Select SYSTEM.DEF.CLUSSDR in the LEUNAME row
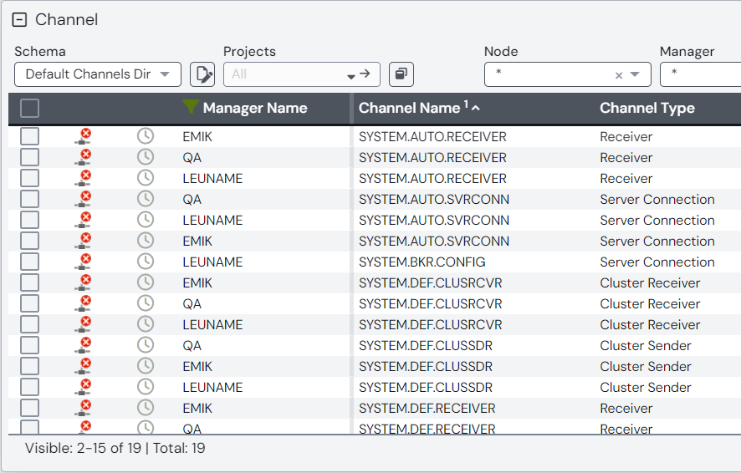 point(426,387)
